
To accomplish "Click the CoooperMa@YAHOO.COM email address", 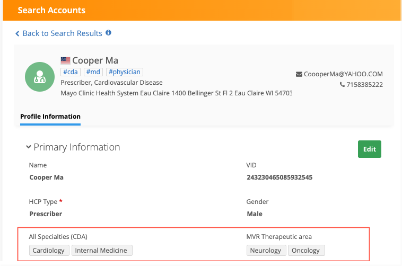I will click(x=343, y=74).
